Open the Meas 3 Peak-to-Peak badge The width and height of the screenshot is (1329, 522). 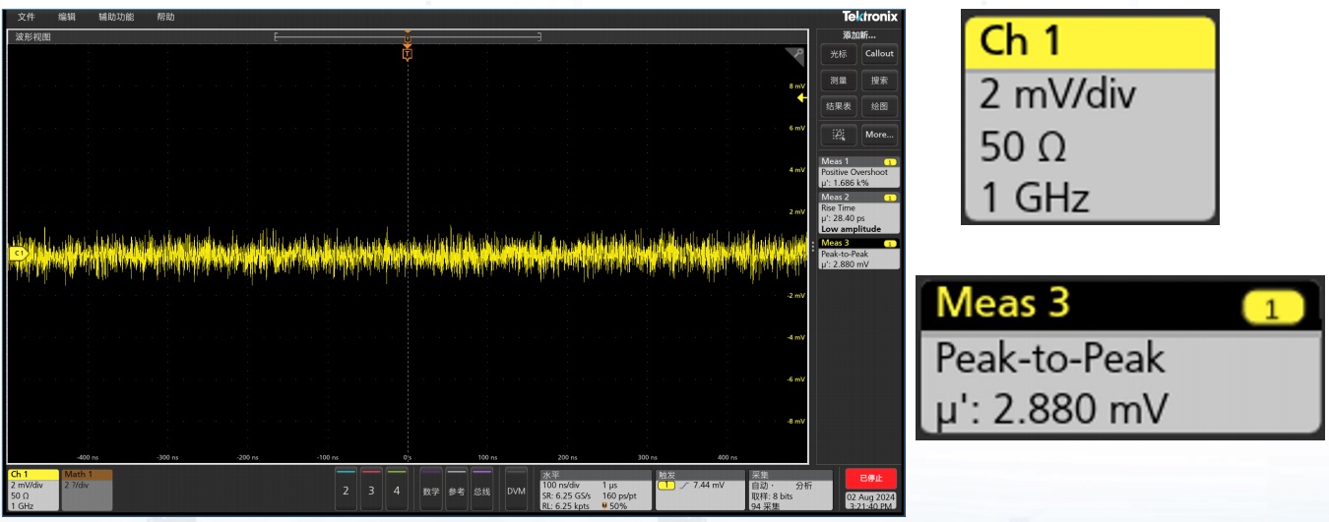859,253
